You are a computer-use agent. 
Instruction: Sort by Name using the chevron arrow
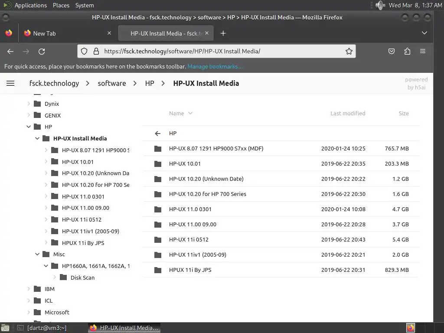(190, 113)
